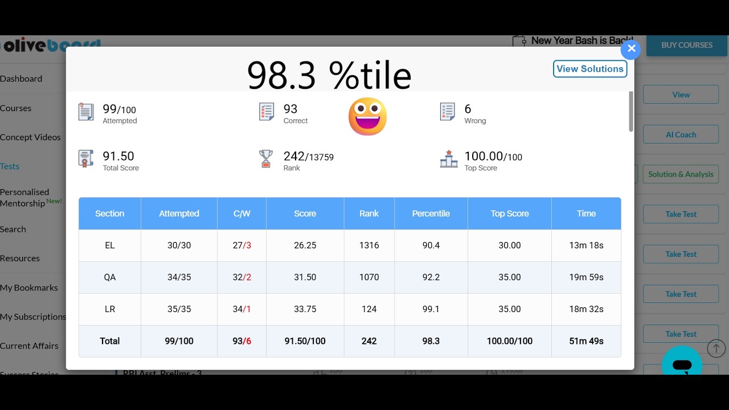The image size is (729, 410).
Task: Click the EL section cell
Action: coord(110,245)
